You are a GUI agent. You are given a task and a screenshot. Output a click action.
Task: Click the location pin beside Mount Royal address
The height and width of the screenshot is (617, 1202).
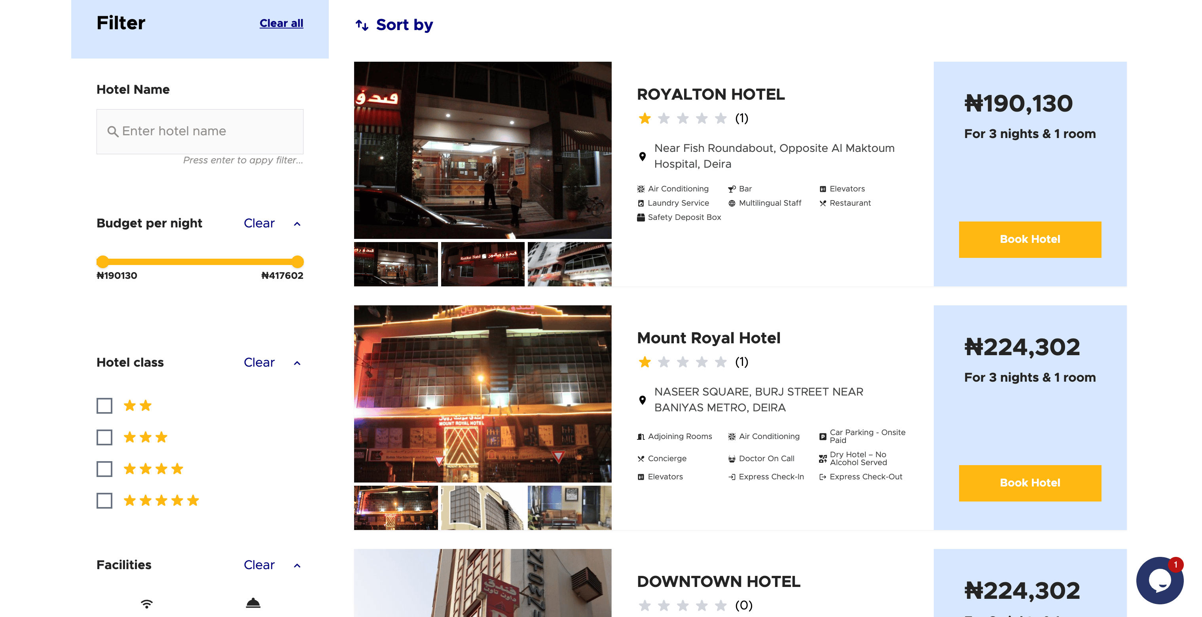pos(643,400)
